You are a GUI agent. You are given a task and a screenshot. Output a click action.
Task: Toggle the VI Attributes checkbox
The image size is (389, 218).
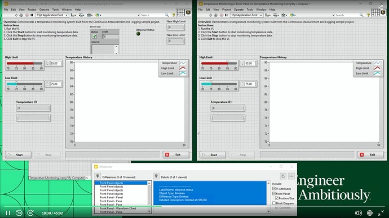click(x=274, y=189)
